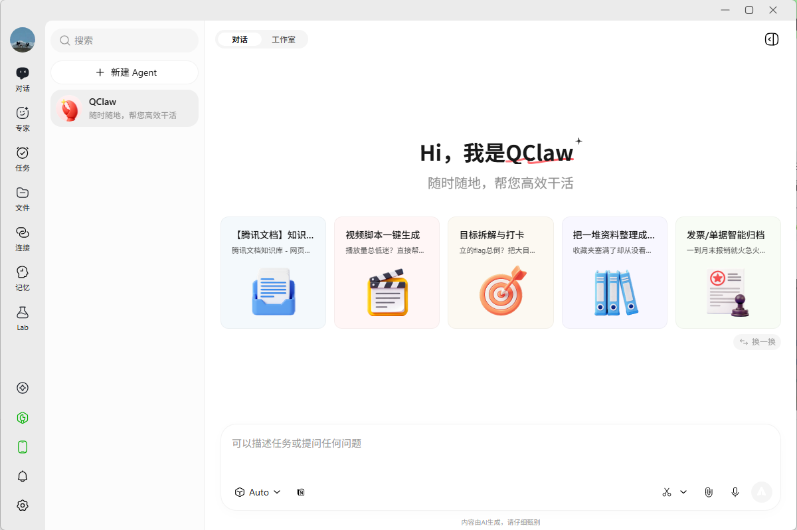This screenshot has width=797, height=530.
Task: Click the send arrow button
Action: [x=762, y=492]
